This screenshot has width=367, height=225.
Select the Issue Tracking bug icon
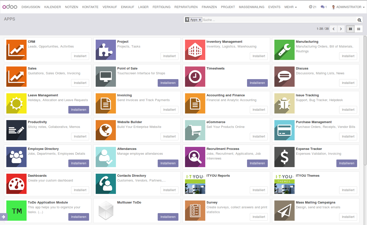284,103
